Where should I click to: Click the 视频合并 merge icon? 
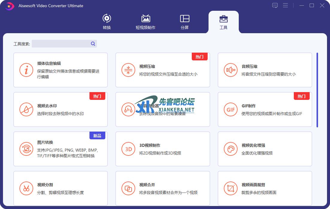click(128, 189)
